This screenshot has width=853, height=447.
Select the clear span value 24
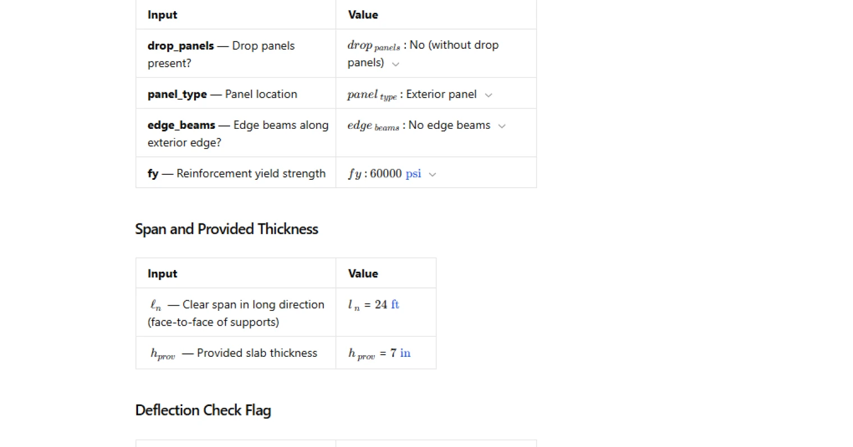click(381, 304)
